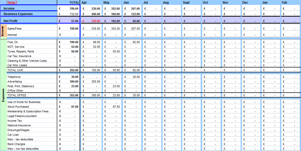Viewport: 301px width, 151px height.
Task: Click the Income Tax row label
Action: pos(15,121)
